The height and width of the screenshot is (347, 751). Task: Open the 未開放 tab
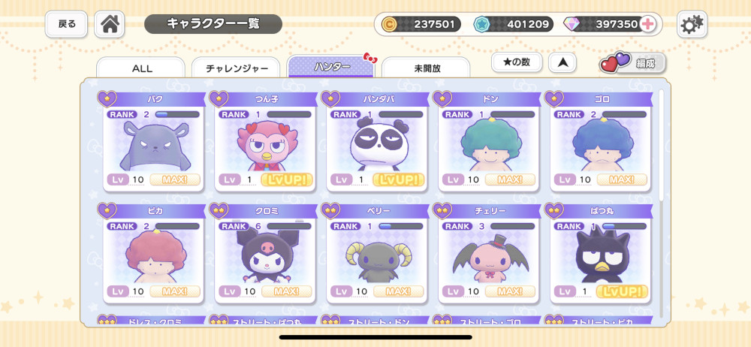426,68
